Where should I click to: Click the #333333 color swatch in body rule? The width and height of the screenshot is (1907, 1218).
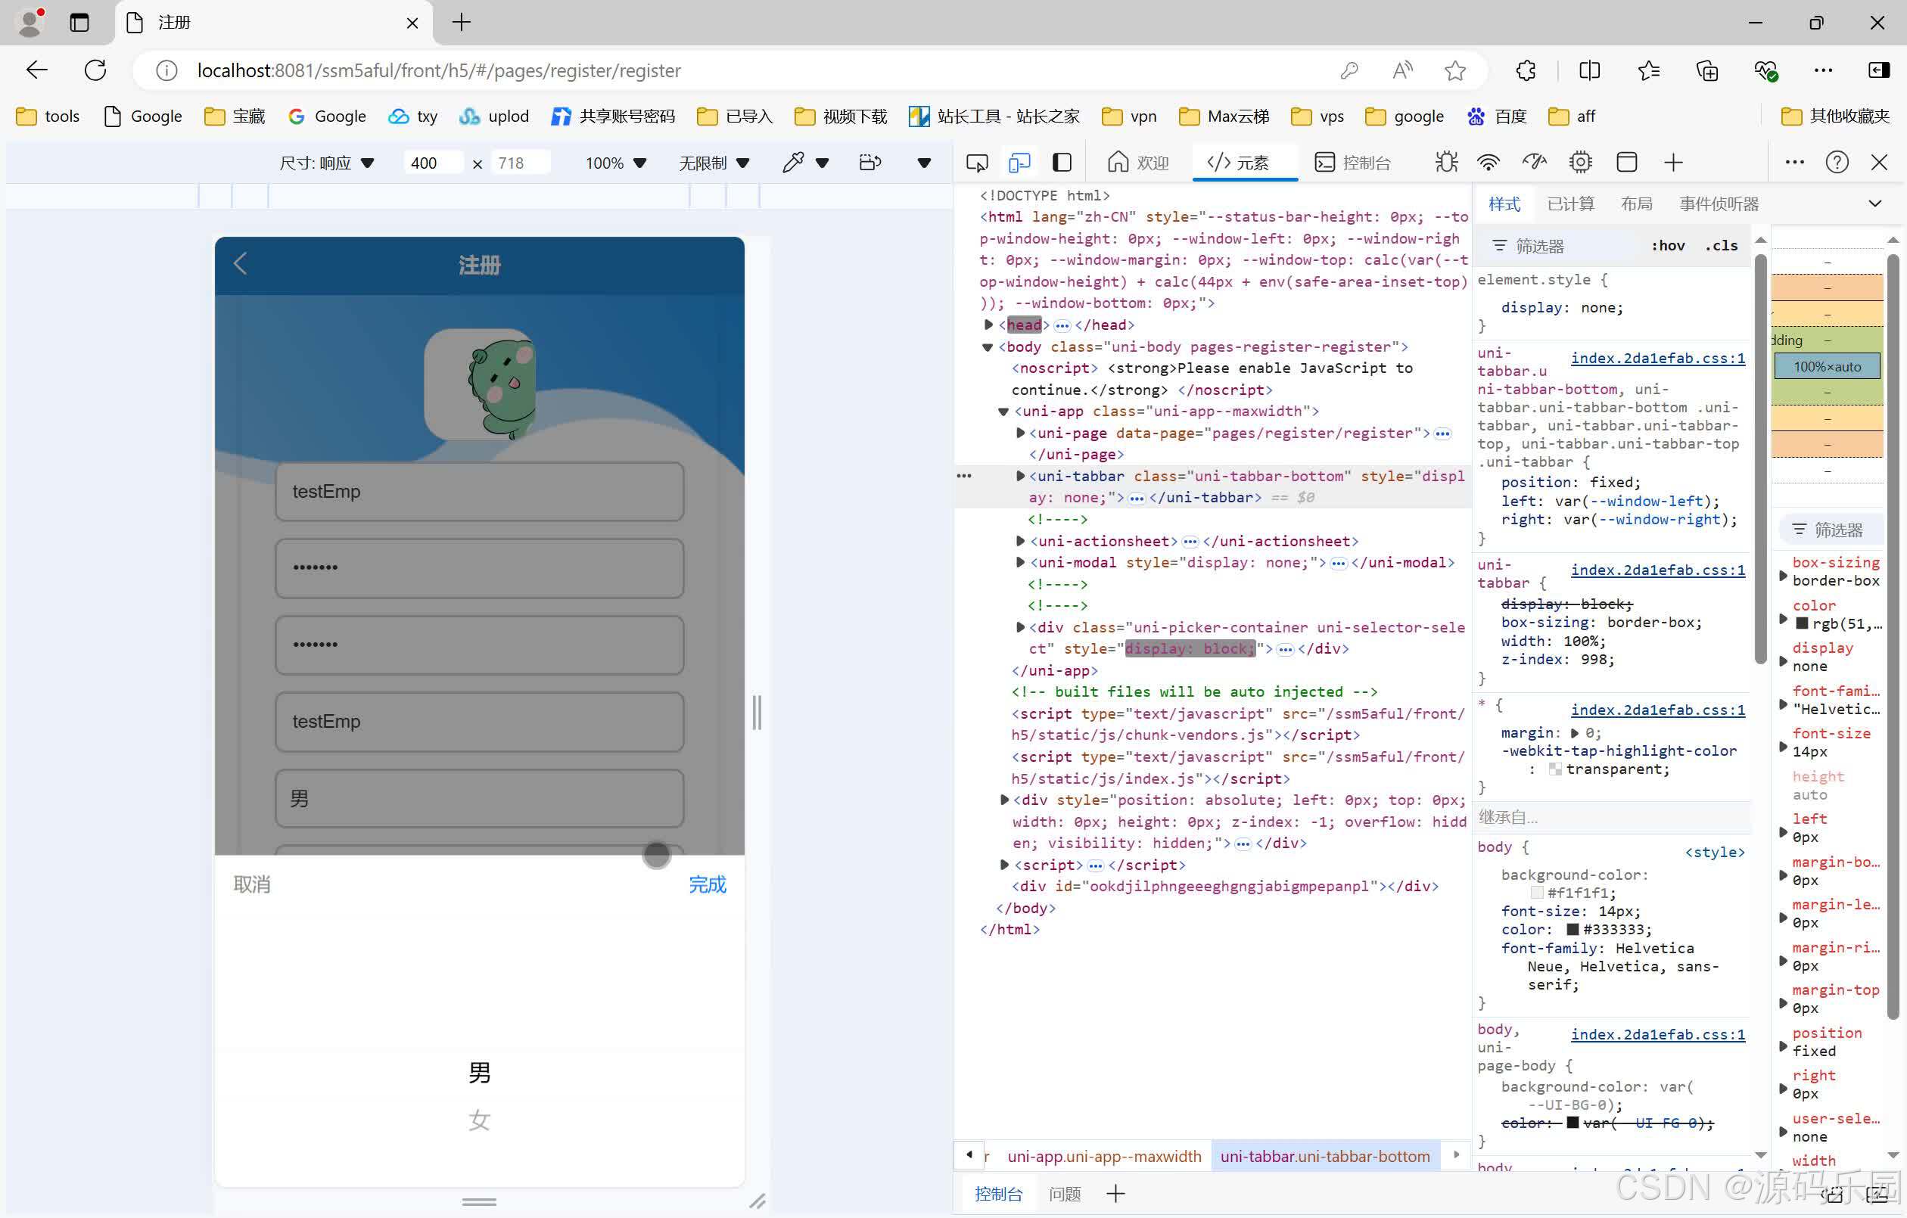point(1573,929)
